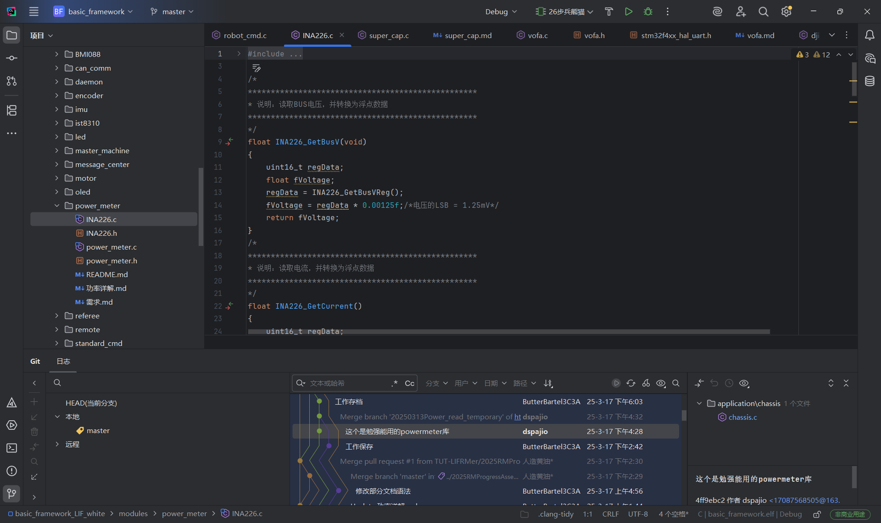Open the Notifications bell panel
The width and height of the screenshot is (881, 523).
[870, 35]
